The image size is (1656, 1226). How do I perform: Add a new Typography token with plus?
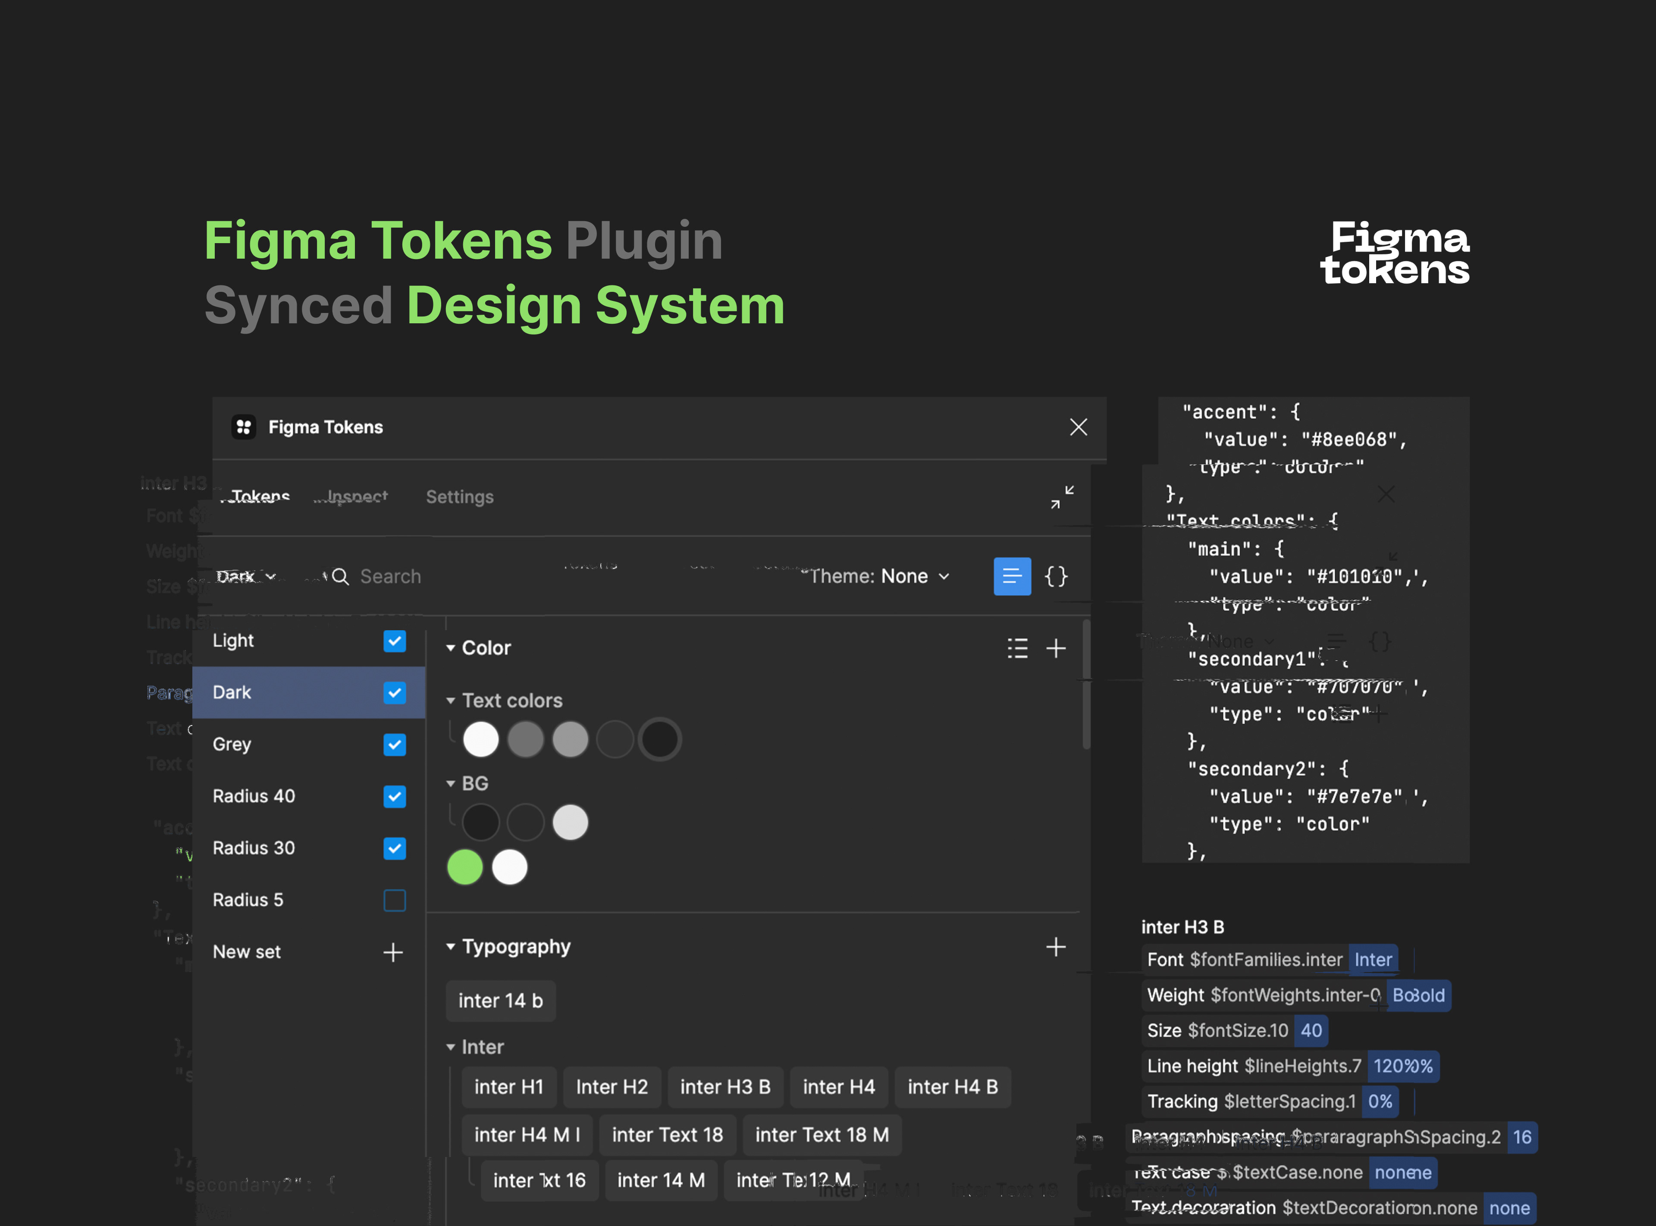(1056, 946)
